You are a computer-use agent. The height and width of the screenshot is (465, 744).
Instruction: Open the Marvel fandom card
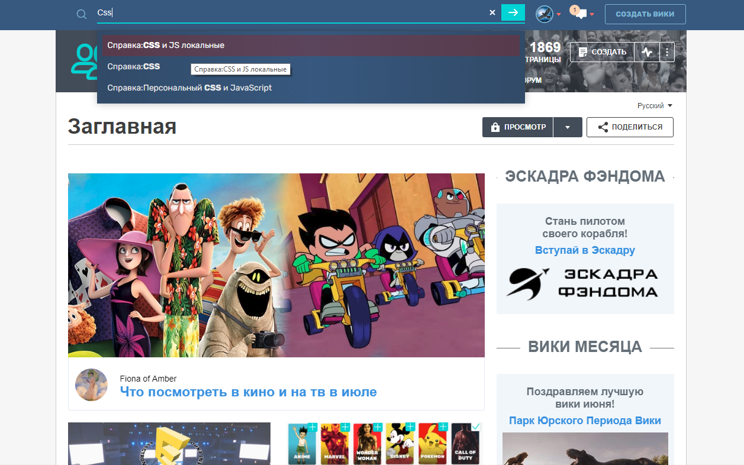click(334, 444)
